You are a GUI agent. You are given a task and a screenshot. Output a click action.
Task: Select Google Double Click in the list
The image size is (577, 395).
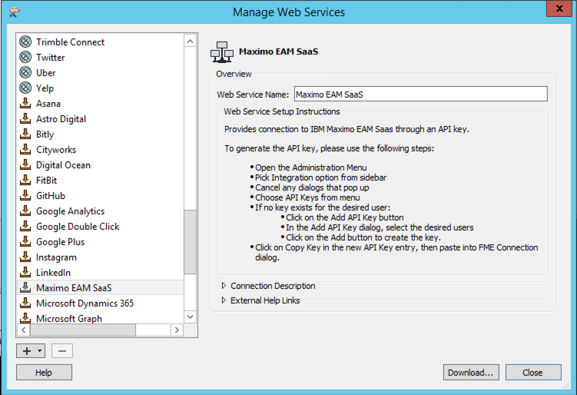point(78,227)
